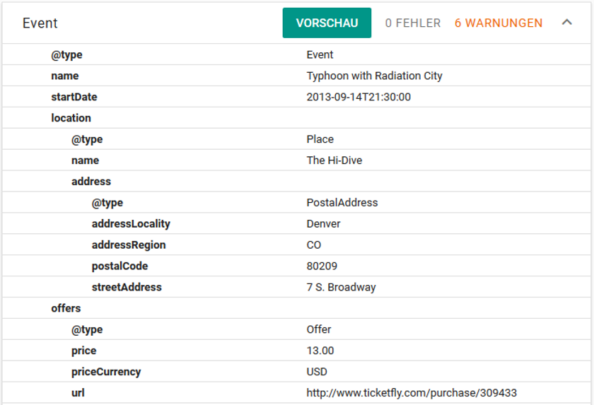Select the address property row
Viewport: 594px width, 405px height.
296,182
